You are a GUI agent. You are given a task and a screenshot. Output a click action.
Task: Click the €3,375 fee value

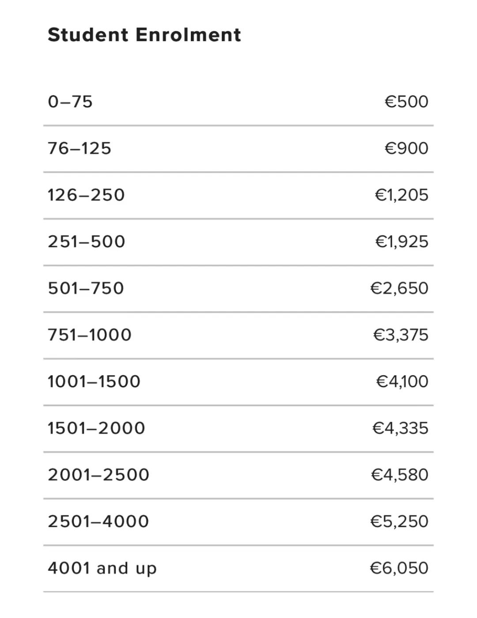401,335
